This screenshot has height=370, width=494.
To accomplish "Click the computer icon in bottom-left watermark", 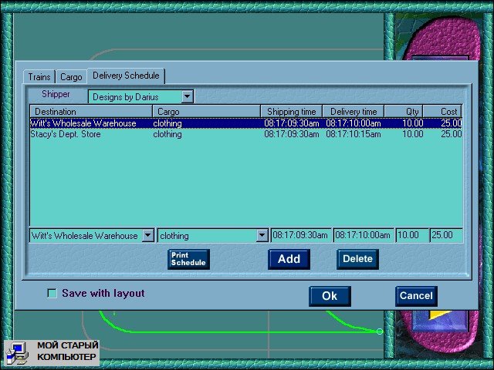I will (x=17, y=354).
